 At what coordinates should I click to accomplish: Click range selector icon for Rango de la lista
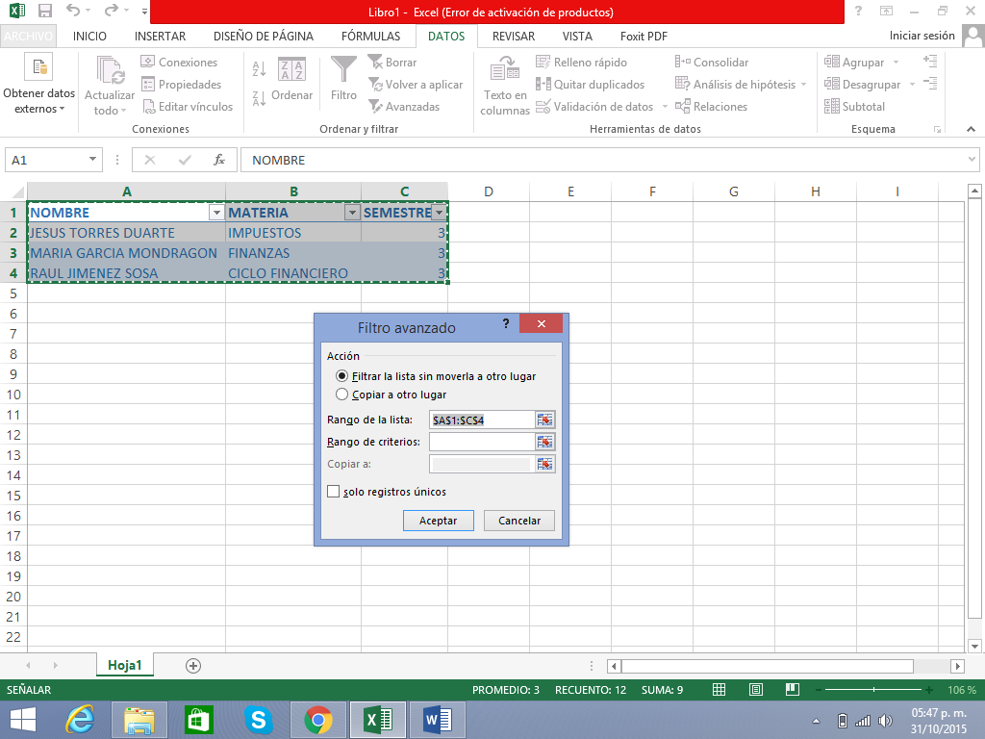coord(545,420)
